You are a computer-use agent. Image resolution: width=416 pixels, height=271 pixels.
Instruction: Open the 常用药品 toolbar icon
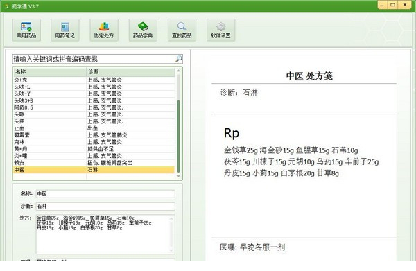pyautogui.click(x=26, y=30)
